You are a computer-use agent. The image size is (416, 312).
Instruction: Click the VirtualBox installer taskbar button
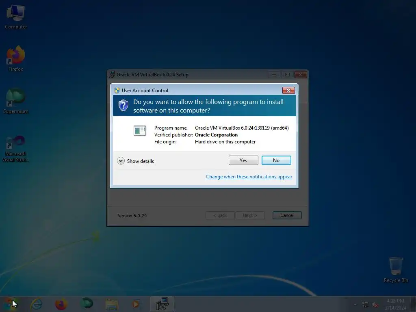(162, 304)
